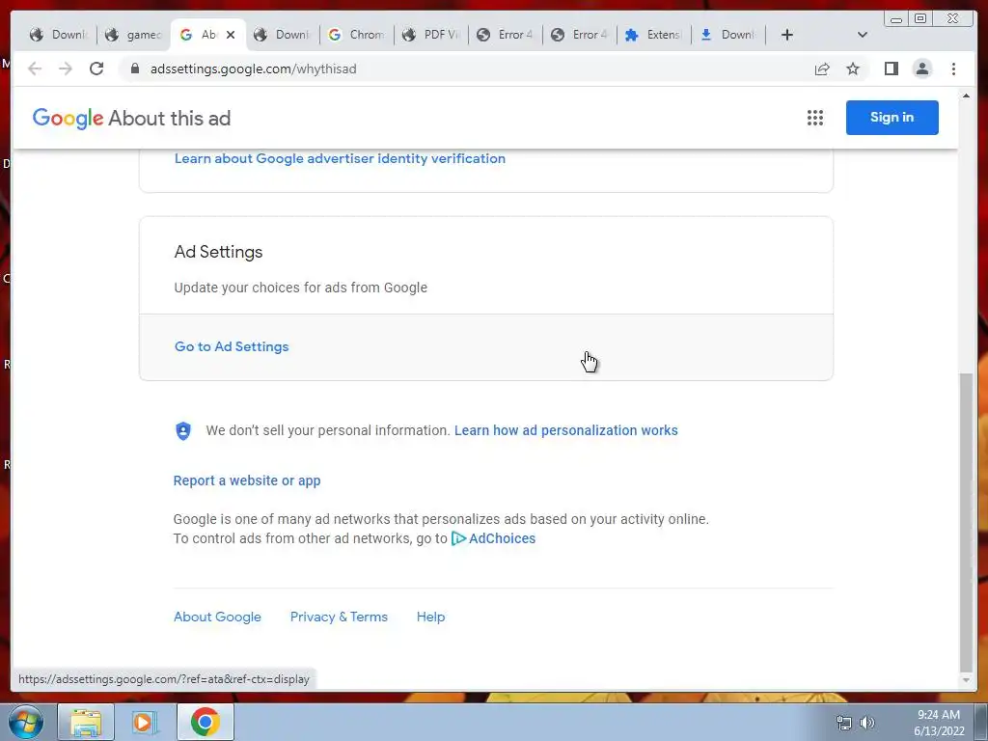Open the Google apps grid

pyautogui.click(x=815, y=118)
